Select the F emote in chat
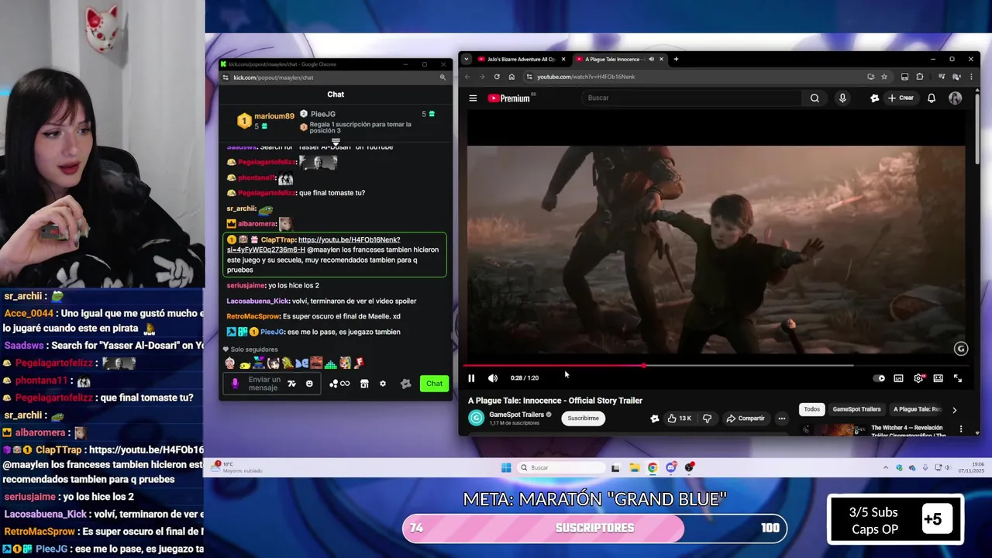The image size is (992, 558). point(360,363)
